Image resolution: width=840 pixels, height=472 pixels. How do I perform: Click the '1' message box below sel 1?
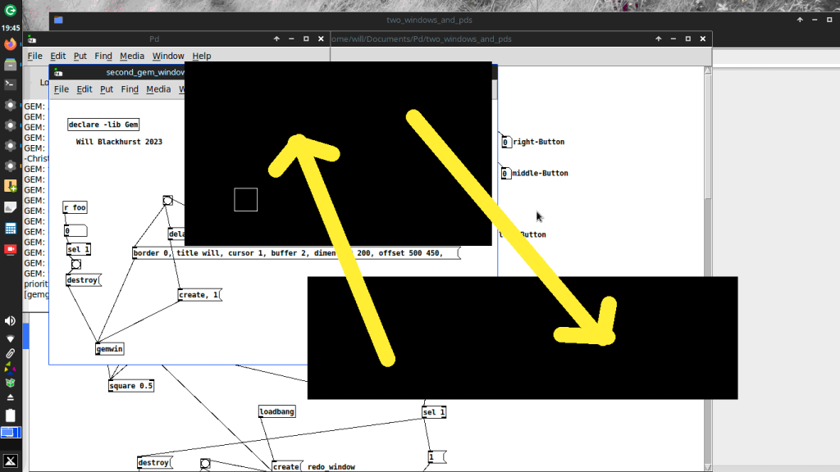tap(437, 457)
